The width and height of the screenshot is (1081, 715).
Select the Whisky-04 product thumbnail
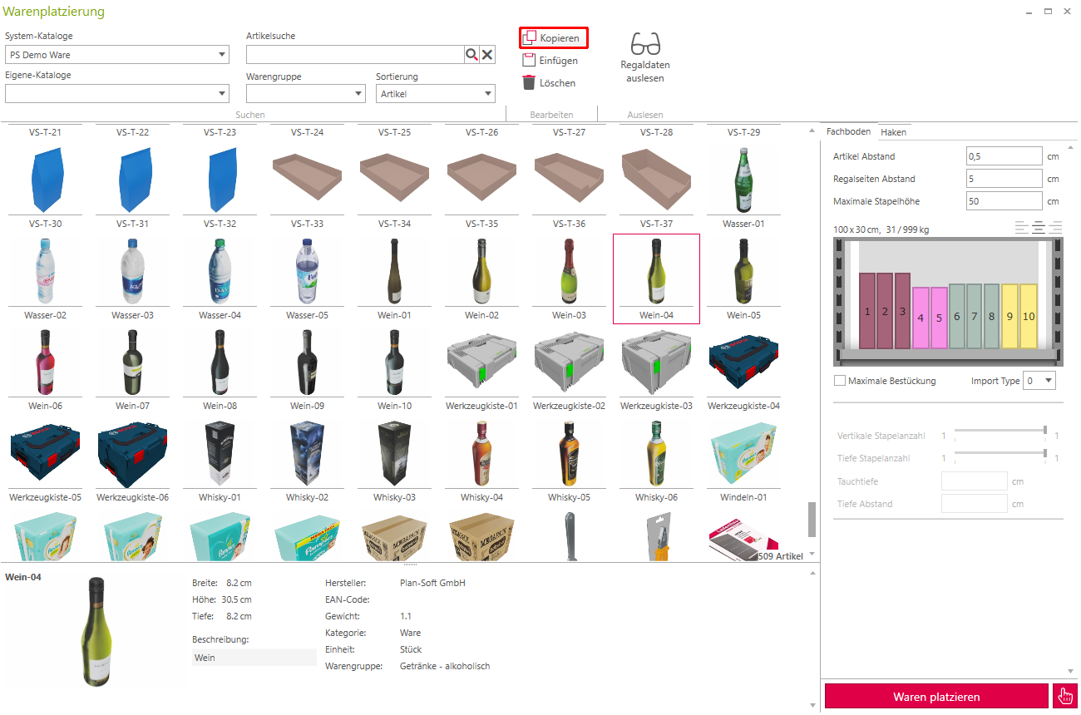click(x=481, y=453)
